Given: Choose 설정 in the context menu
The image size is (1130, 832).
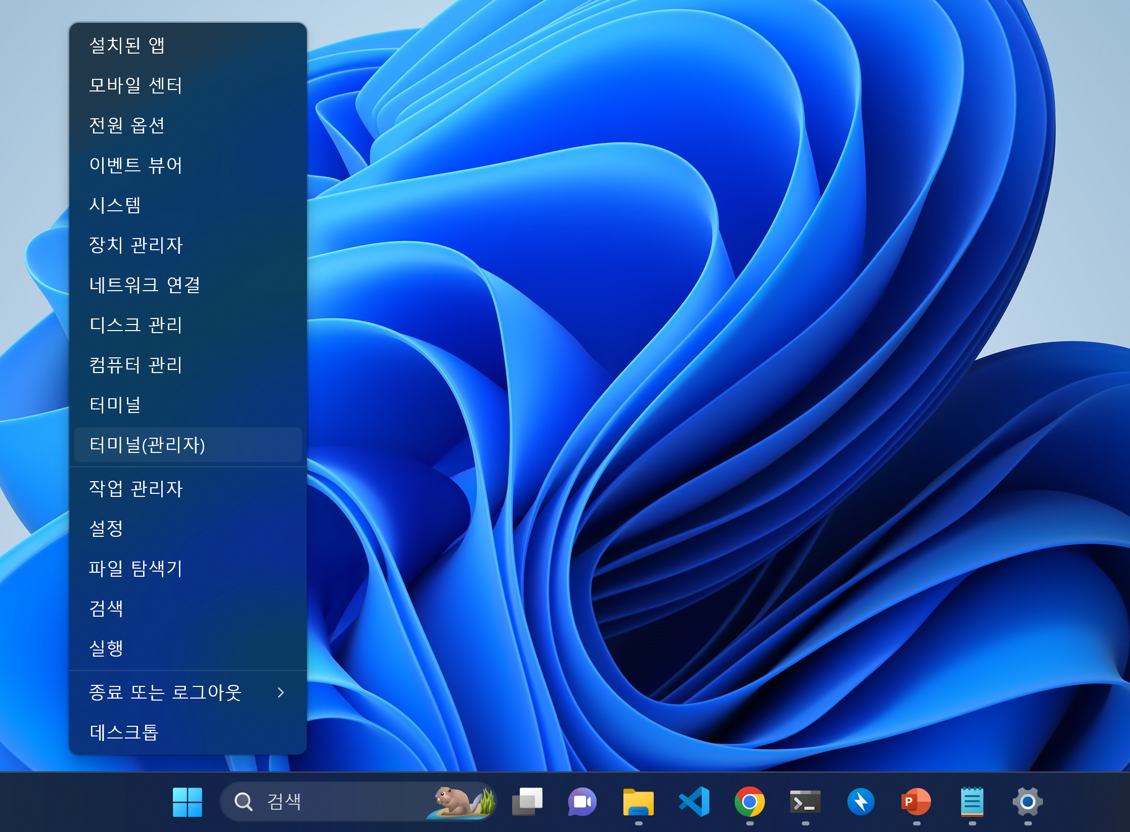Looking at the screenshot, I should click(188, 528).
